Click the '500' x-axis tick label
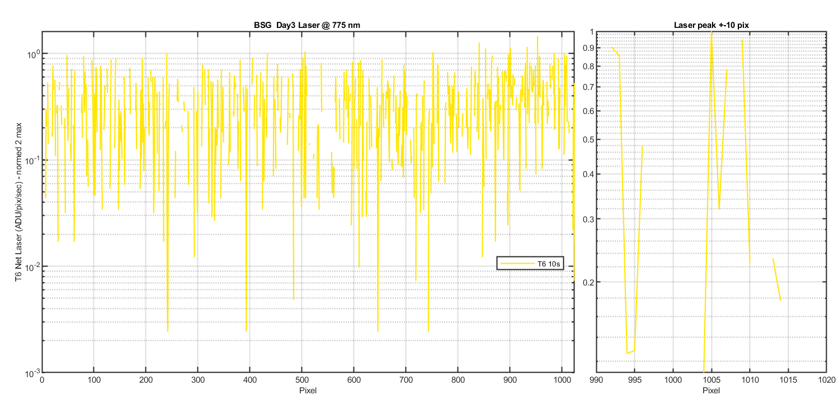The width and height of the screenshot is (839, 419). point(301,380)
